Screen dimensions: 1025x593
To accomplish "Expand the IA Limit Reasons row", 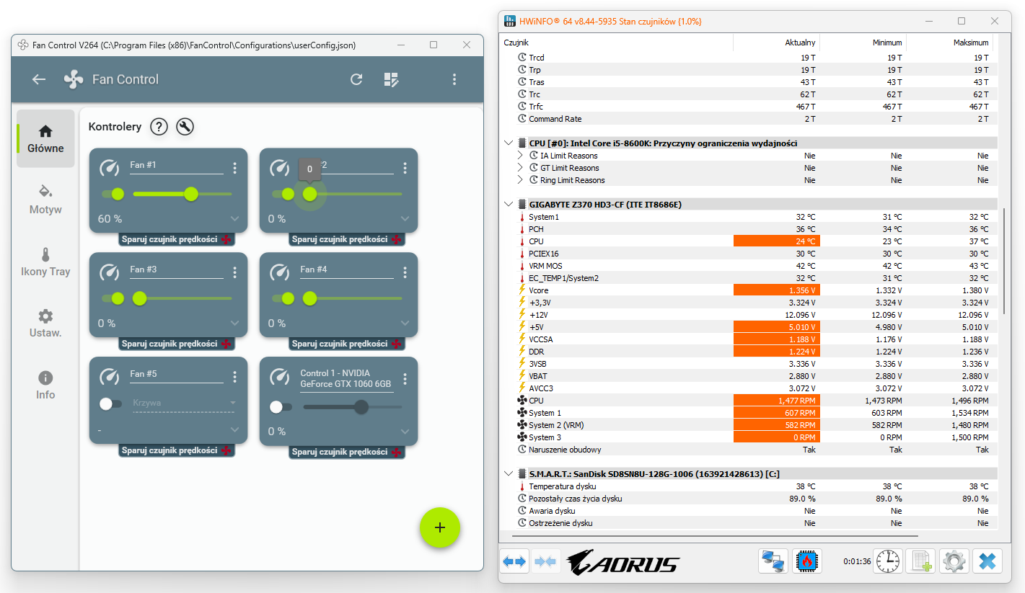I will 521,156.
